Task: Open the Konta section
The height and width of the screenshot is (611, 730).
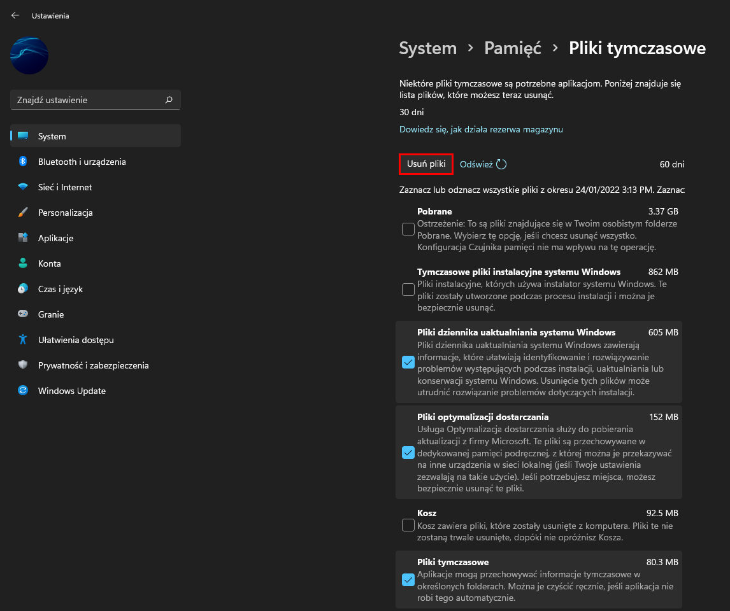Action: 96,263
